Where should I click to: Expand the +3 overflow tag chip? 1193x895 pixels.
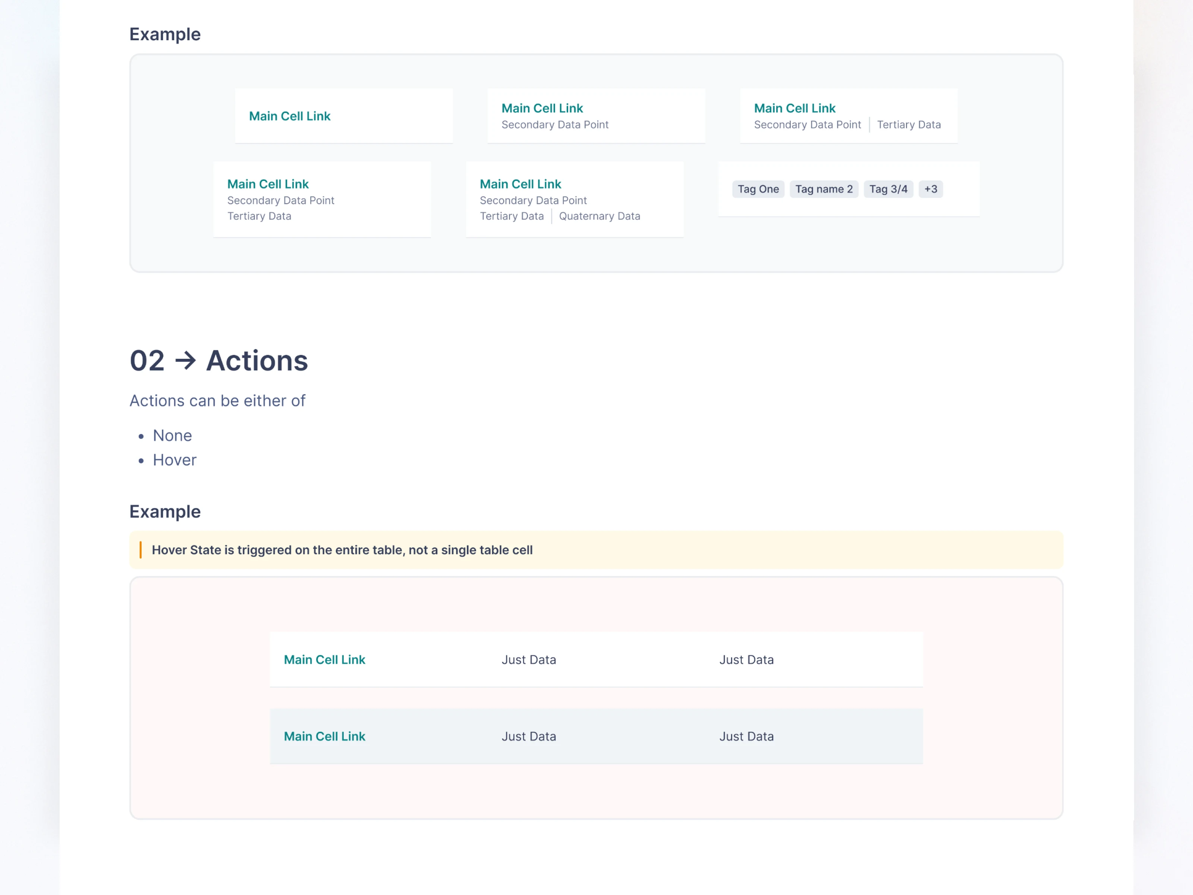(x=930, y=189)
